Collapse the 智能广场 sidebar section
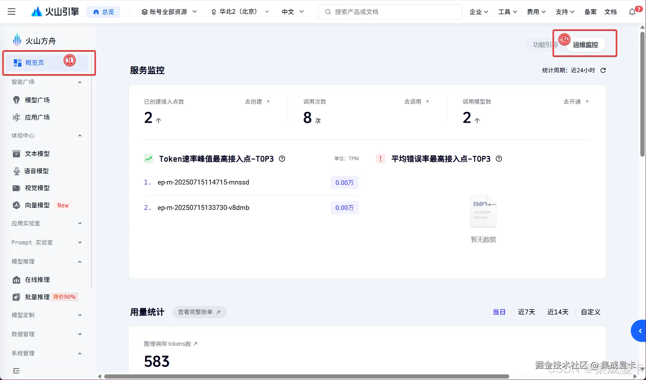The height and width of the screenshot is (380, 646). point(80,82)
